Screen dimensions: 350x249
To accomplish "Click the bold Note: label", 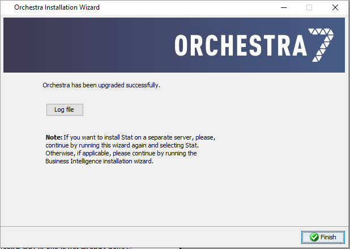I will (54, 137).
